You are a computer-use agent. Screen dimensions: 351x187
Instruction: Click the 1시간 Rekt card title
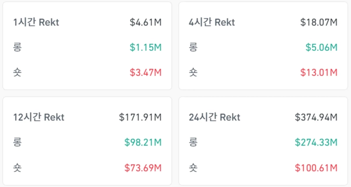(36, 22)
